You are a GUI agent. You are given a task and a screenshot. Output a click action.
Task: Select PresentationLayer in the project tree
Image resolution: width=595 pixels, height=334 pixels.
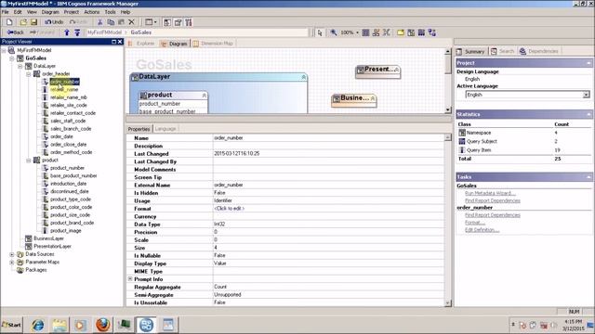52,247
